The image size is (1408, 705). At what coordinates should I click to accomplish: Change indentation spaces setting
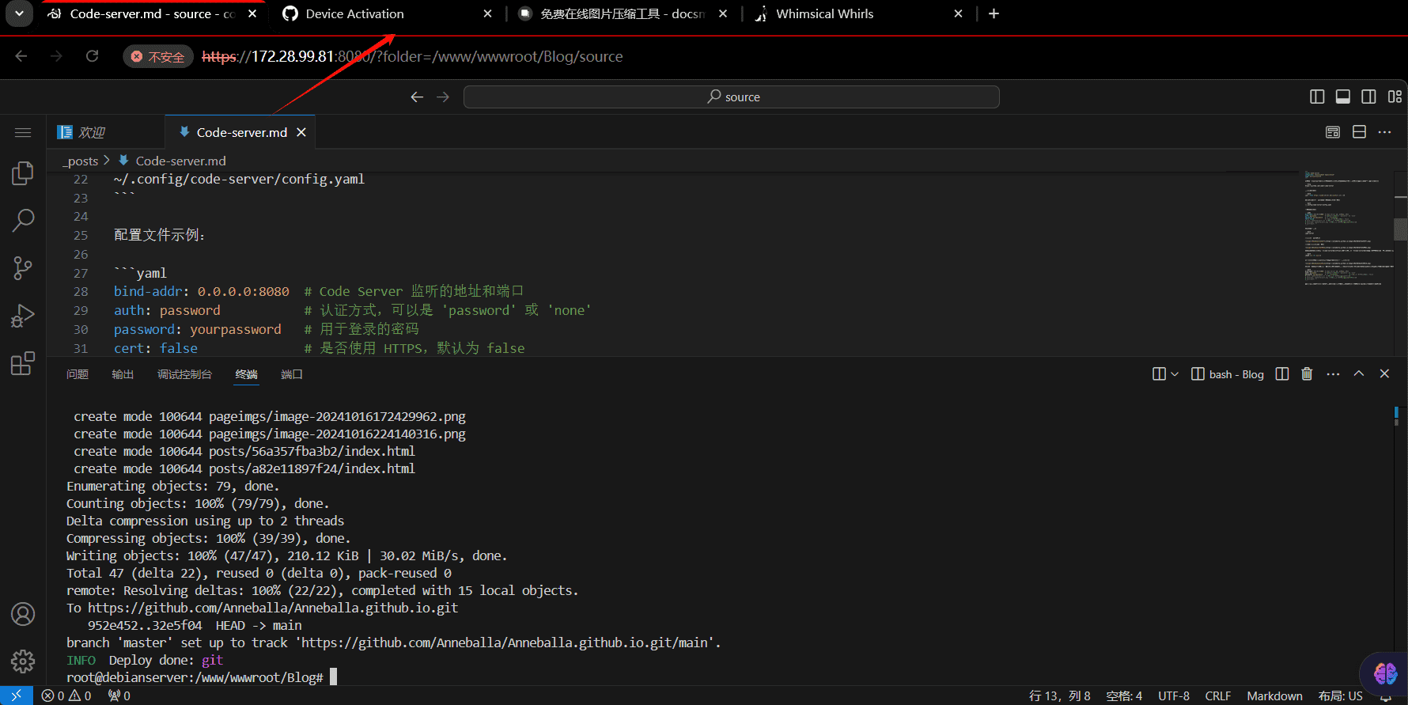(x=1124, y=696)
